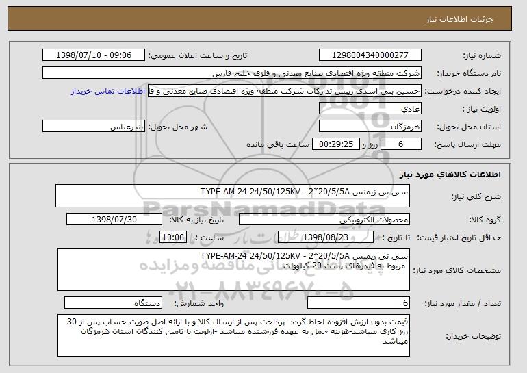Click the مهلت ارسال پاسخ label
The height and width of the screenshot is (373, 527).
tap(467, 144)
